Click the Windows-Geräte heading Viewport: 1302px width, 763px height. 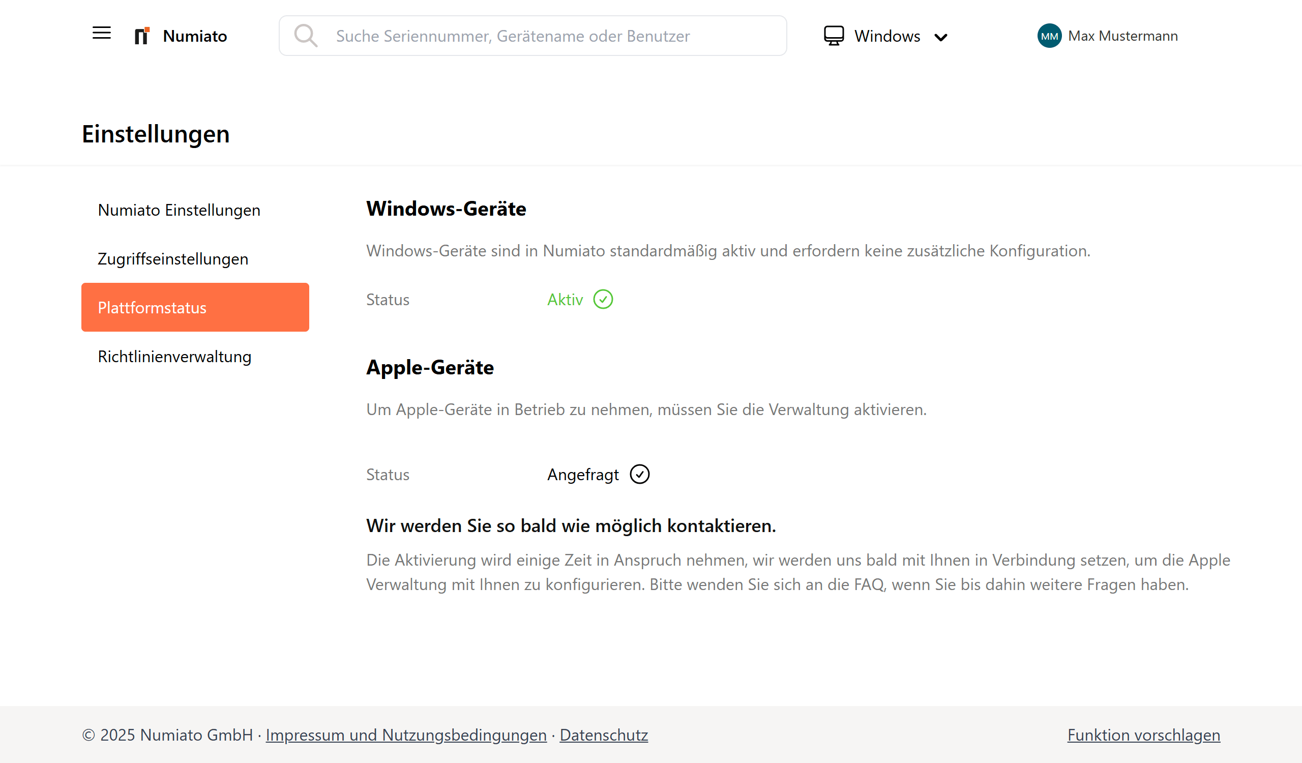446,209
